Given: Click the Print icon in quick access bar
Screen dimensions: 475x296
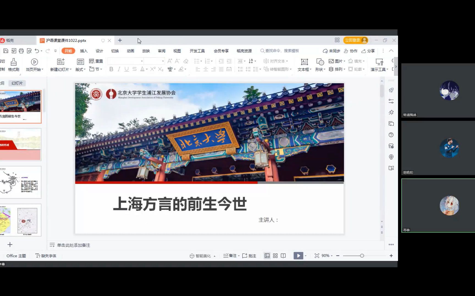Looking at the screenshot, I should (21, 51).
